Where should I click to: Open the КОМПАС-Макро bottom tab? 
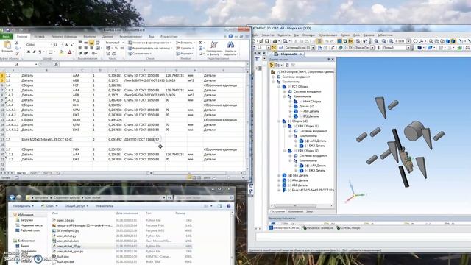[348, 228]
